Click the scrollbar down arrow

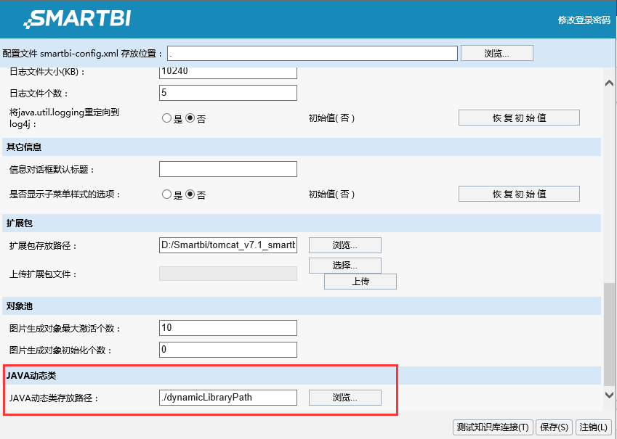(609, 395)
